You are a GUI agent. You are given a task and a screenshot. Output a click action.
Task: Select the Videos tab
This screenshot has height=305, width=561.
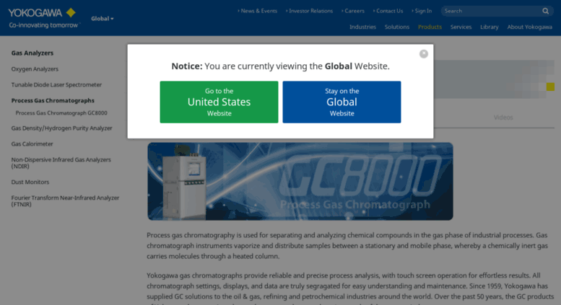[503, 118]
